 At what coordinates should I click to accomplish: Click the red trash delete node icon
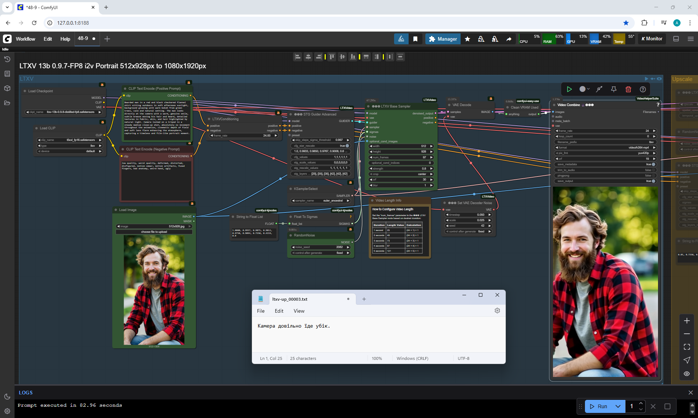[x=628, y=89]
